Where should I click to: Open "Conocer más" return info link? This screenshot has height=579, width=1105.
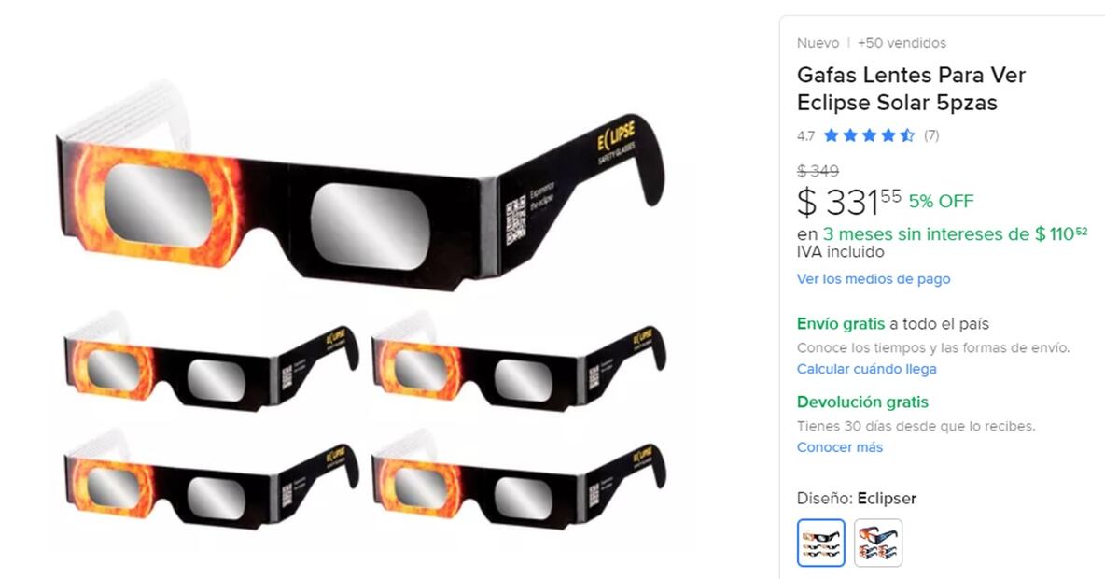[839, 447]
